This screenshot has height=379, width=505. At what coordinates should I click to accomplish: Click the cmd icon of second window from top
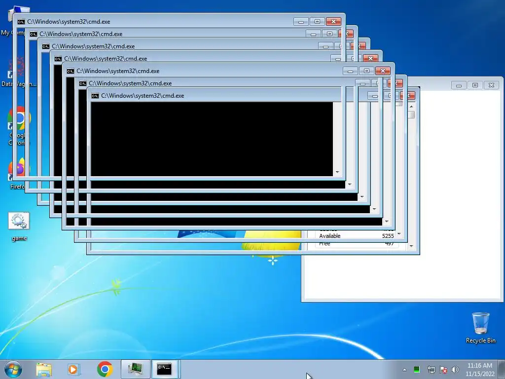click(34, 34)
